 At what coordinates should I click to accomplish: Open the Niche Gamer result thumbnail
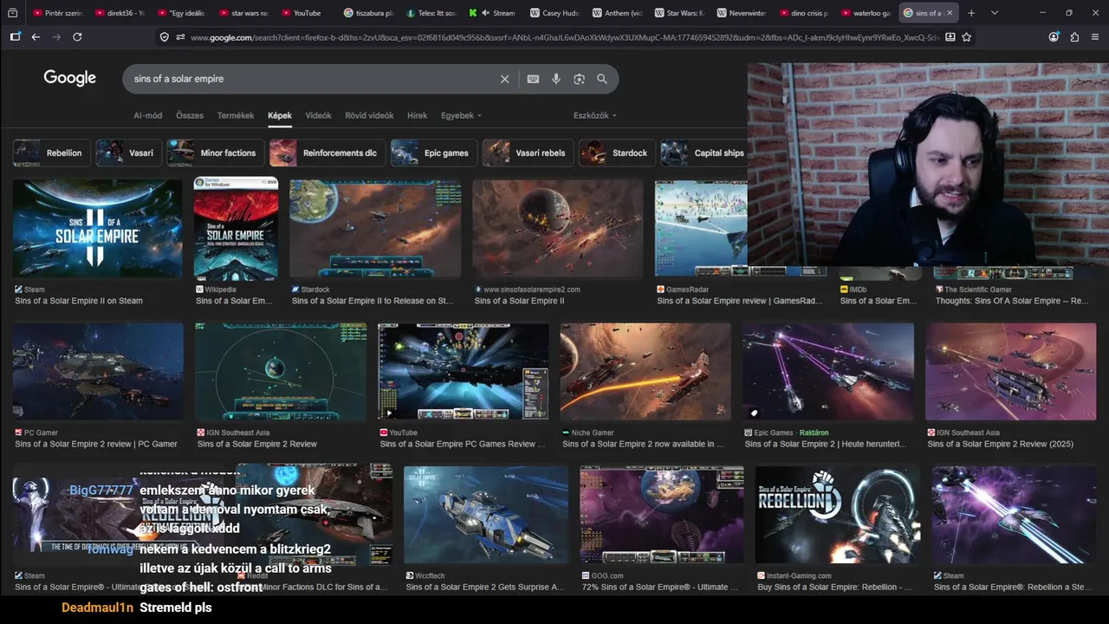[x=645, y=372]
